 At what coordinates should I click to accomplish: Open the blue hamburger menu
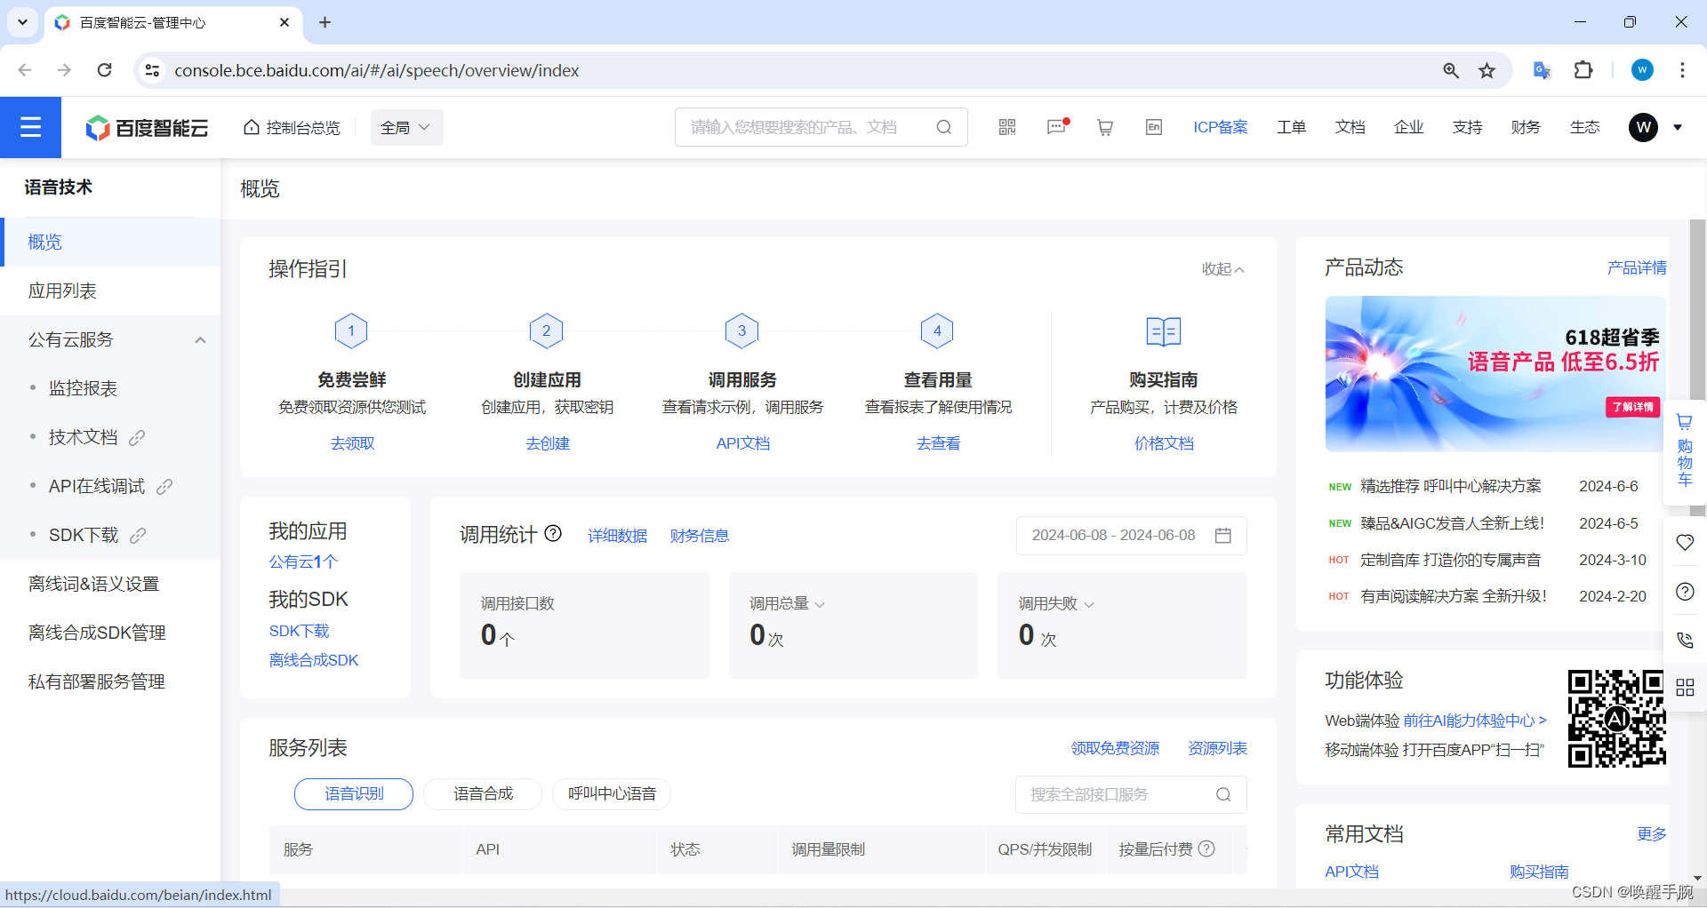point(30,127)
